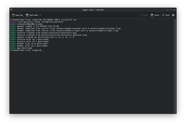The height and width of the screenshot is (125, 186).
Task: Click the 'App destroyed' log line
Action: 25,48
